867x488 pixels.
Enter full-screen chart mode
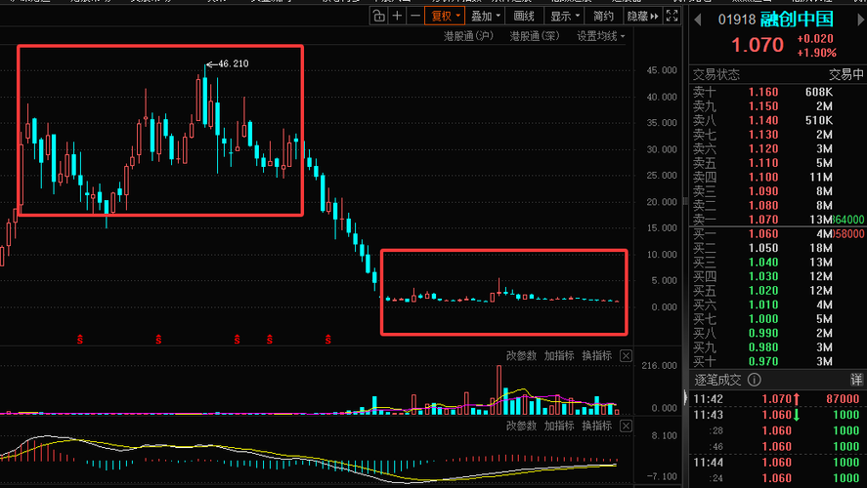[672, 16]
